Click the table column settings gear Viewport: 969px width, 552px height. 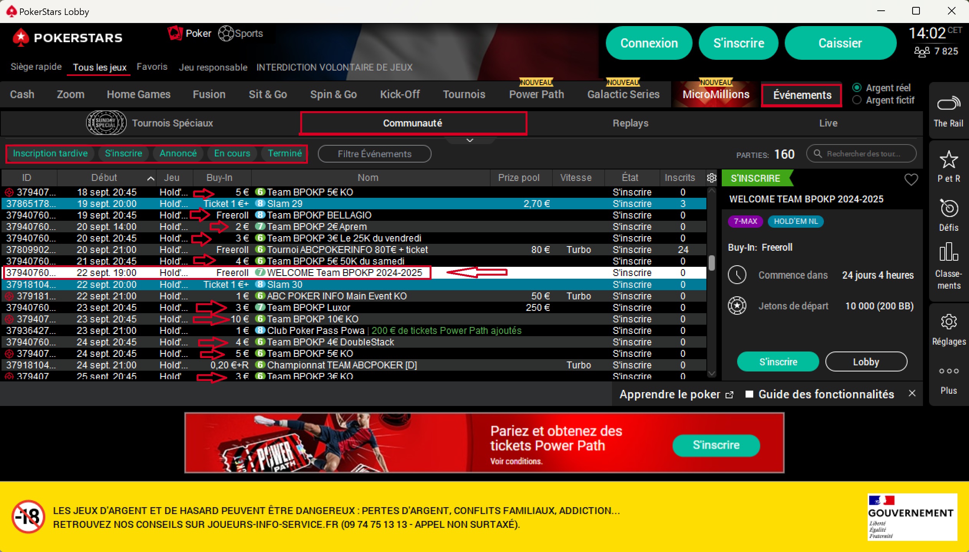(712, 178)
